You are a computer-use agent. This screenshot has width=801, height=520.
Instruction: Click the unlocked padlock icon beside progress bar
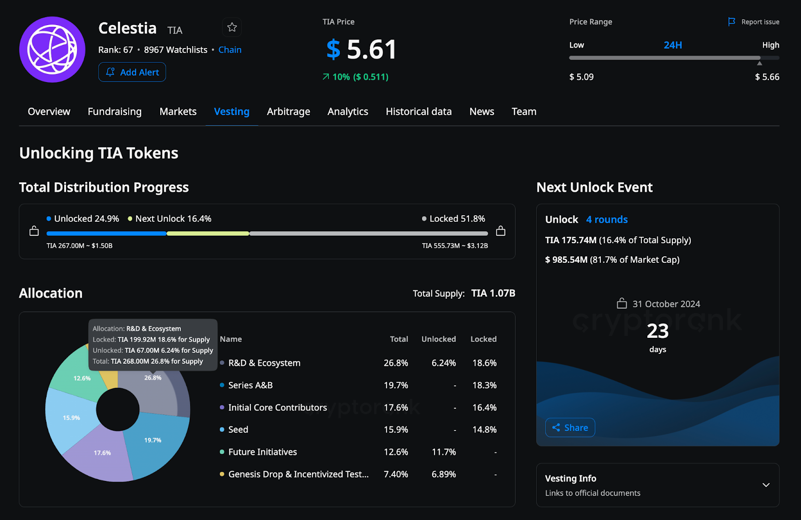point(34,231)
